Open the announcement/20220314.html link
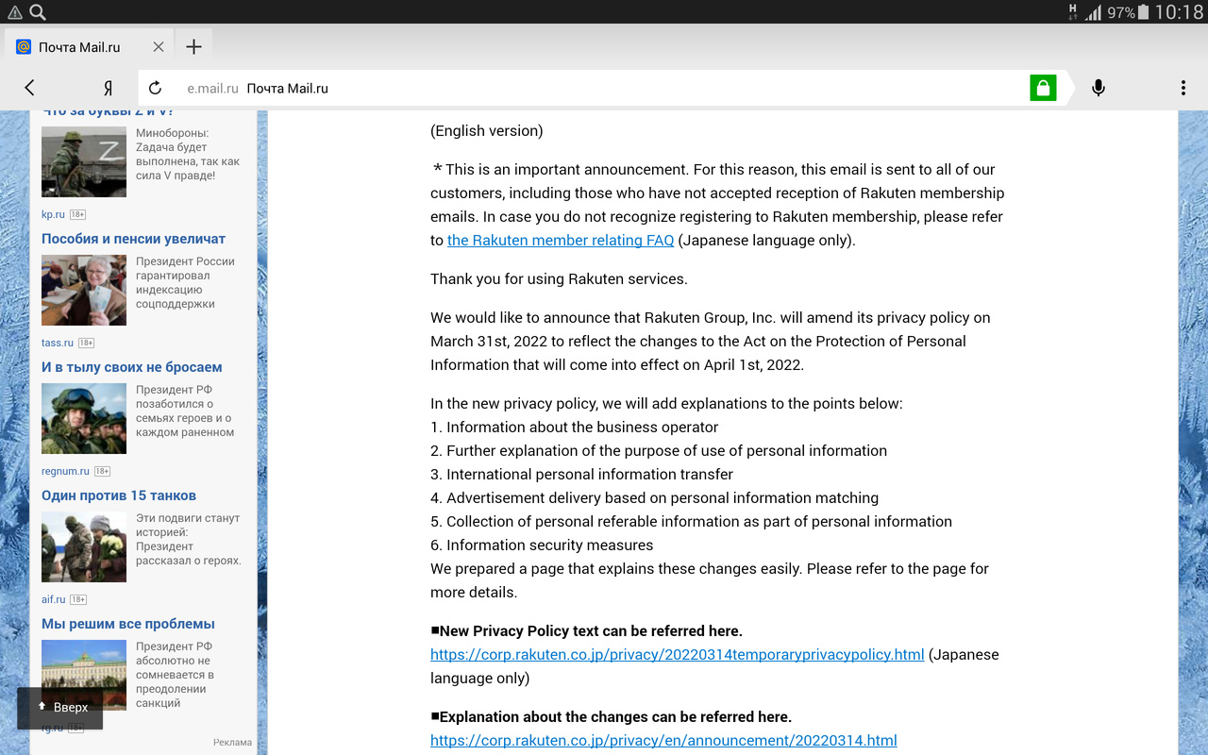Viewport: 1208px width, 755px height. click(663, 740)
